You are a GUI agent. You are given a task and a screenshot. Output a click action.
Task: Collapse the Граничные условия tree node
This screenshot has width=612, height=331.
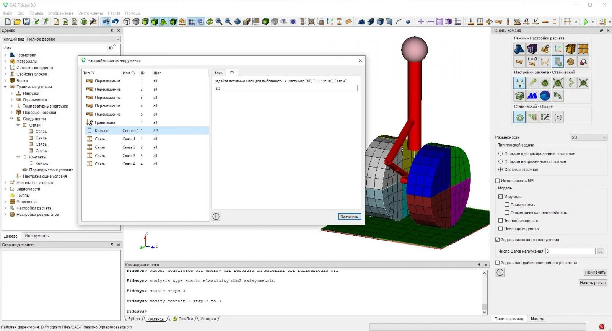pyautogui.click(x=5, y=87)
